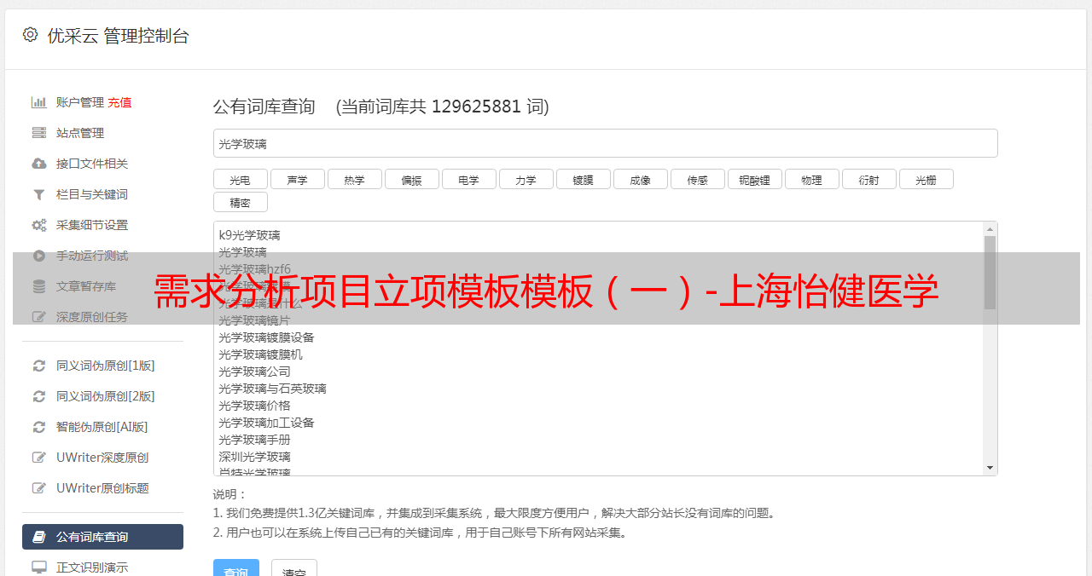Select the 光电 tag button
The height and width of the screenshot is (576, 1092).
(241, 179)
